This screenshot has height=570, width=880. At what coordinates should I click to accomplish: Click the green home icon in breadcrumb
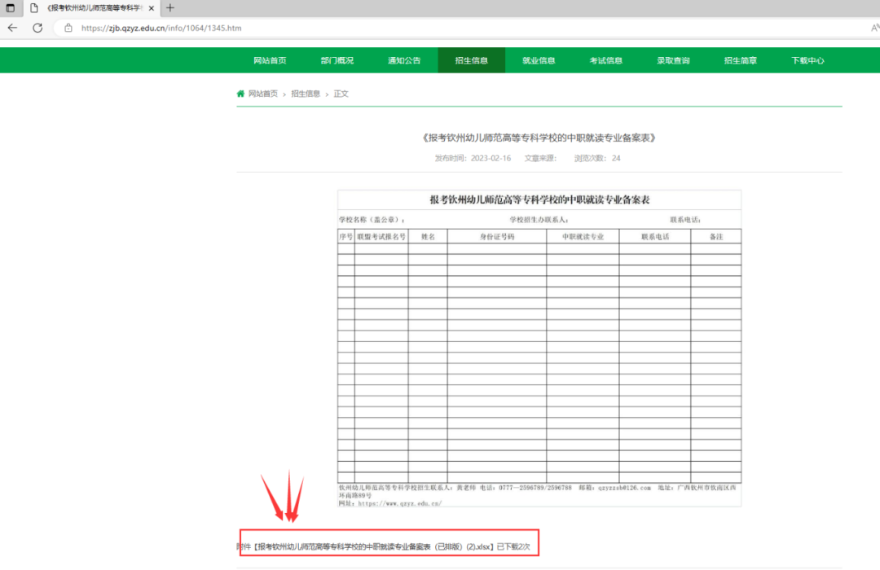click(240, 94)
